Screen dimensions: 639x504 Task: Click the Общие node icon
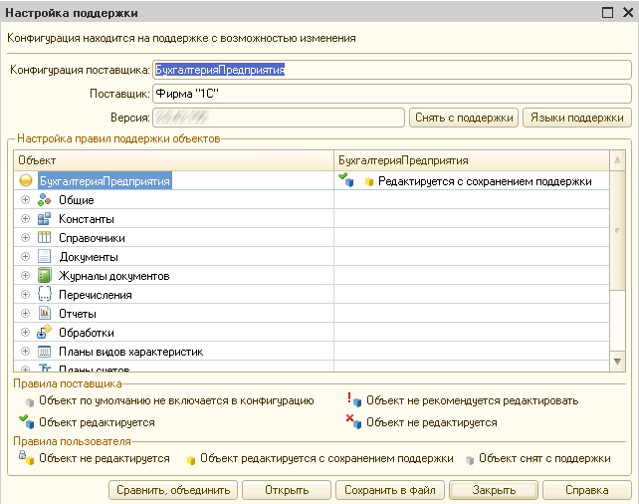[44, 200]
